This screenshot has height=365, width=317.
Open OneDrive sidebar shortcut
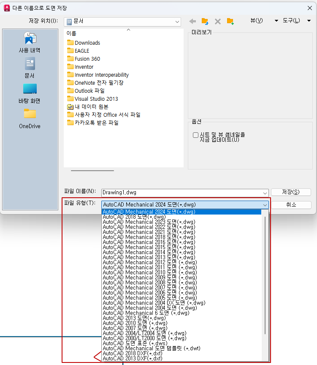[x=30, y=119]
